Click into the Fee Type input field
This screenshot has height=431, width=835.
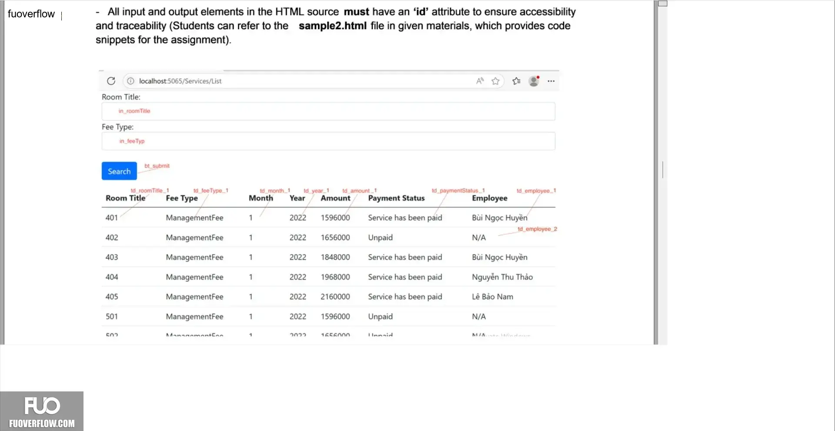point(328,141)
